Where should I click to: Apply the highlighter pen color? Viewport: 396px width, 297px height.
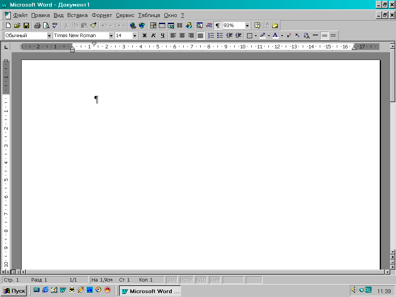(263, 36)
